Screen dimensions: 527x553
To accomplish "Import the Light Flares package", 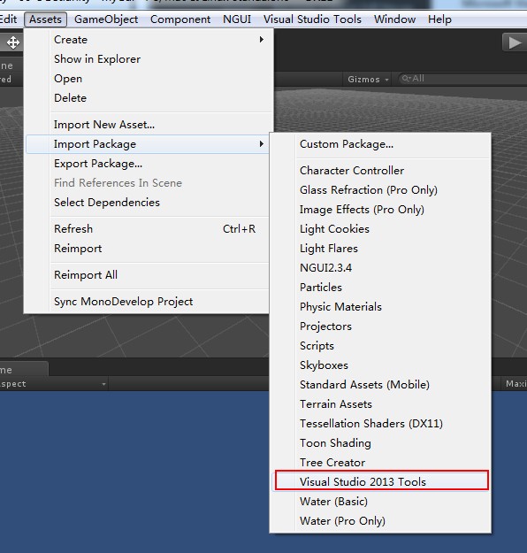I will coord(381,249).
